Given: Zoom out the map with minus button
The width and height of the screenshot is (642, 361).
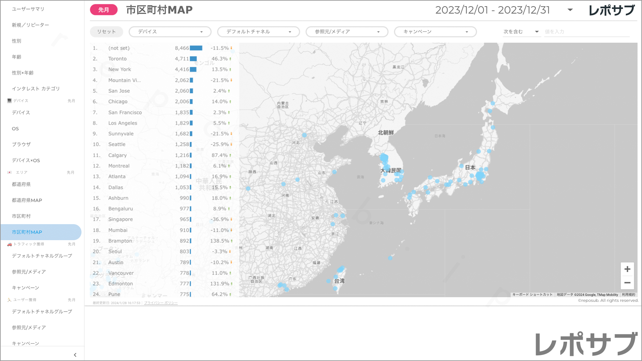Looking at the screenshot, I should (627, 283).
